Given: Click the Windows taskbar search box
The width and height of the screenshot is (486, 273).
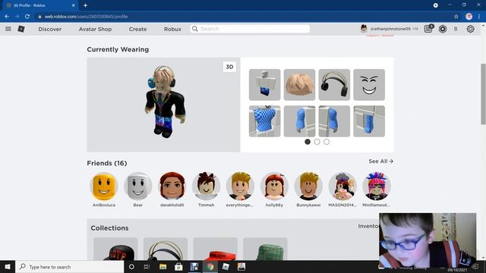Looking at the screenshot, I should click(69, 266).
